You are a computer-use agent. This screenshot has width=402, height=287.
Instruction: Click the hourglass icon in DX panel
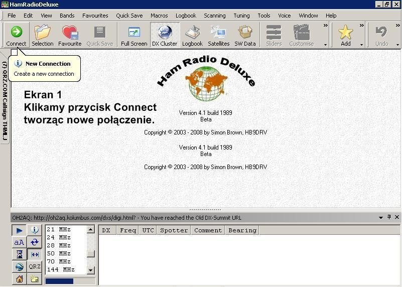pyautogui.click(x=19, y=254)
